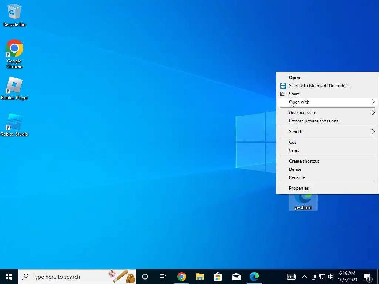This screenshot has height=284, width=379.
Task: Choose Open in the context menu
Action: 327,78
